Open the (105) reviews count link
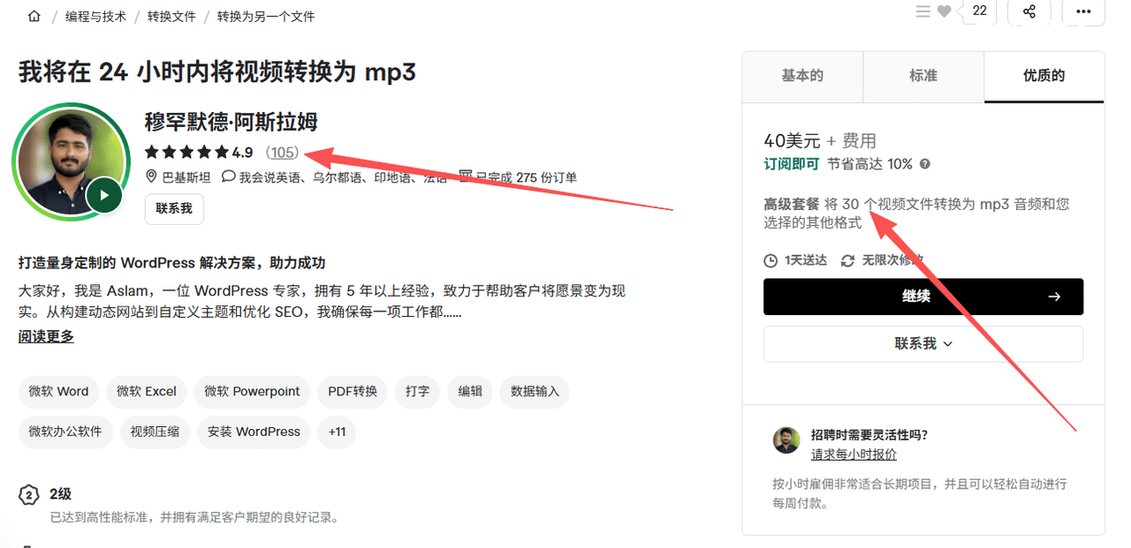The image size is (1131, 548). pos(283,152)
